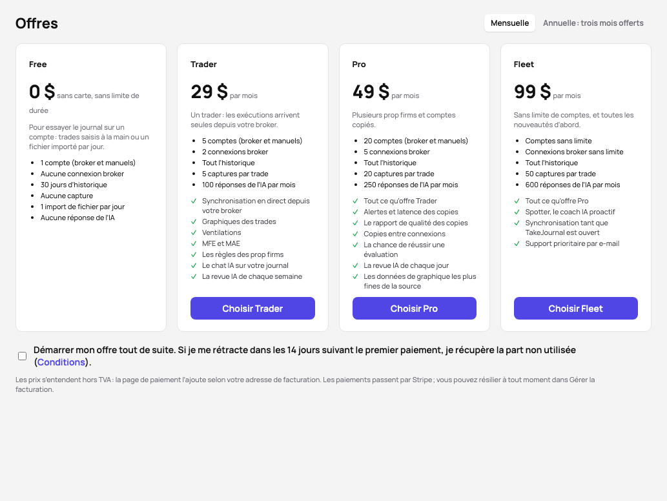Click checkmark beside Le chat IA sur votre journal
The width and height of the screenshot is (667, 501).
click(x=194, y=266)
